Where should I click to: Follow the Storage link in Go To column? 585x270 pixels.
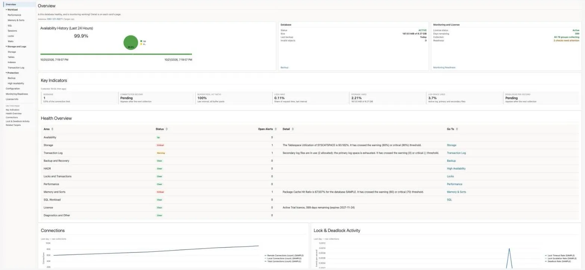(x=451, y=145)
